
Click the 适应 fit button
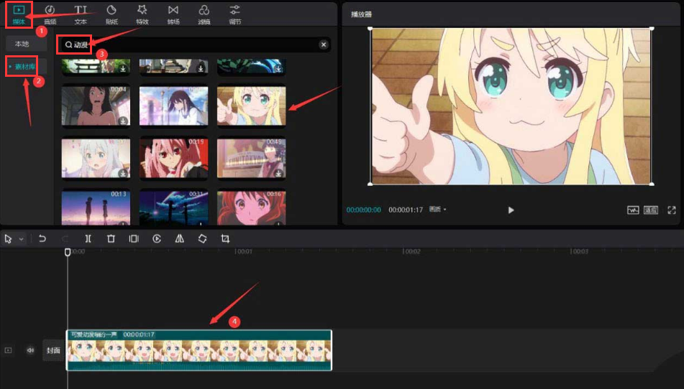click(x=651, y=210)
